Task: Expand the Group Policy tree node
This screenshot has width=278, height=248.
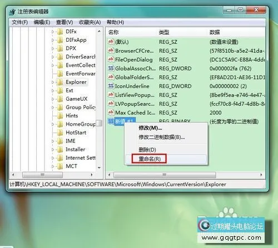Action: pyautogui.click(x=53, y=107)
